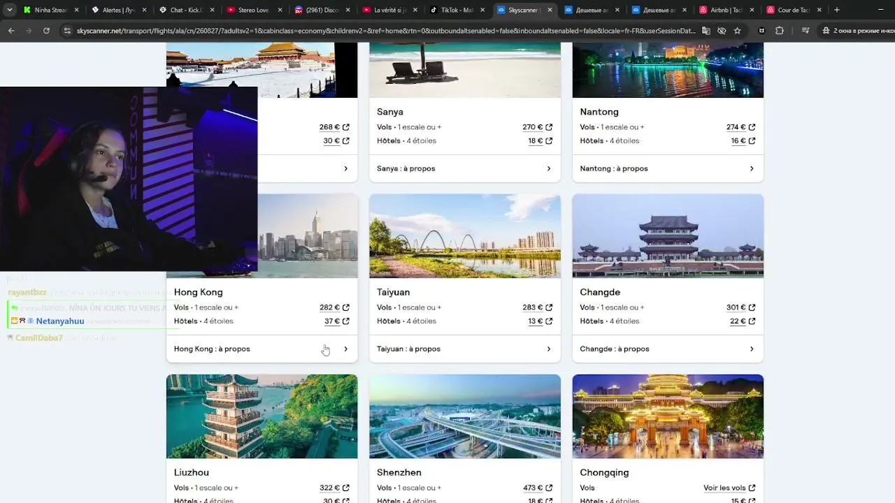Open external link icon beside Sanya 270 €

point(549,127)
